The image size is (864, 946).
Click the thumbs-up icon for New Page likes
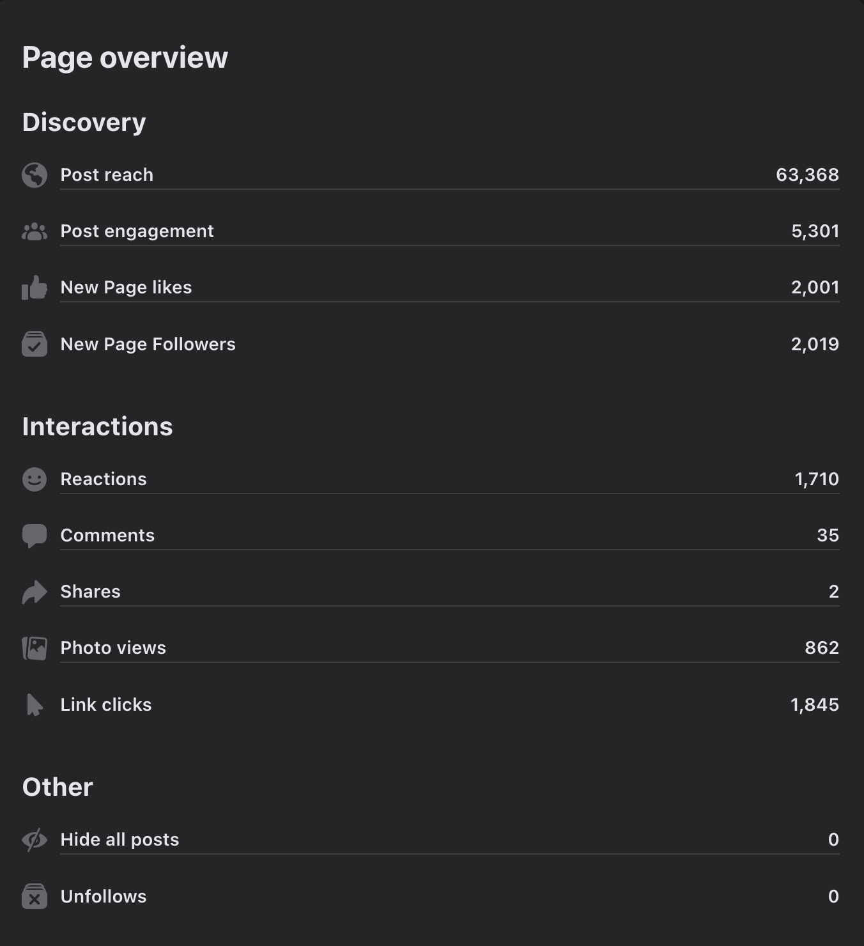35,288
